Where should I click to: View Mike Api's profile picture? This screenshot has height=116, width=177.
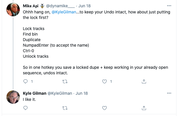13,10
